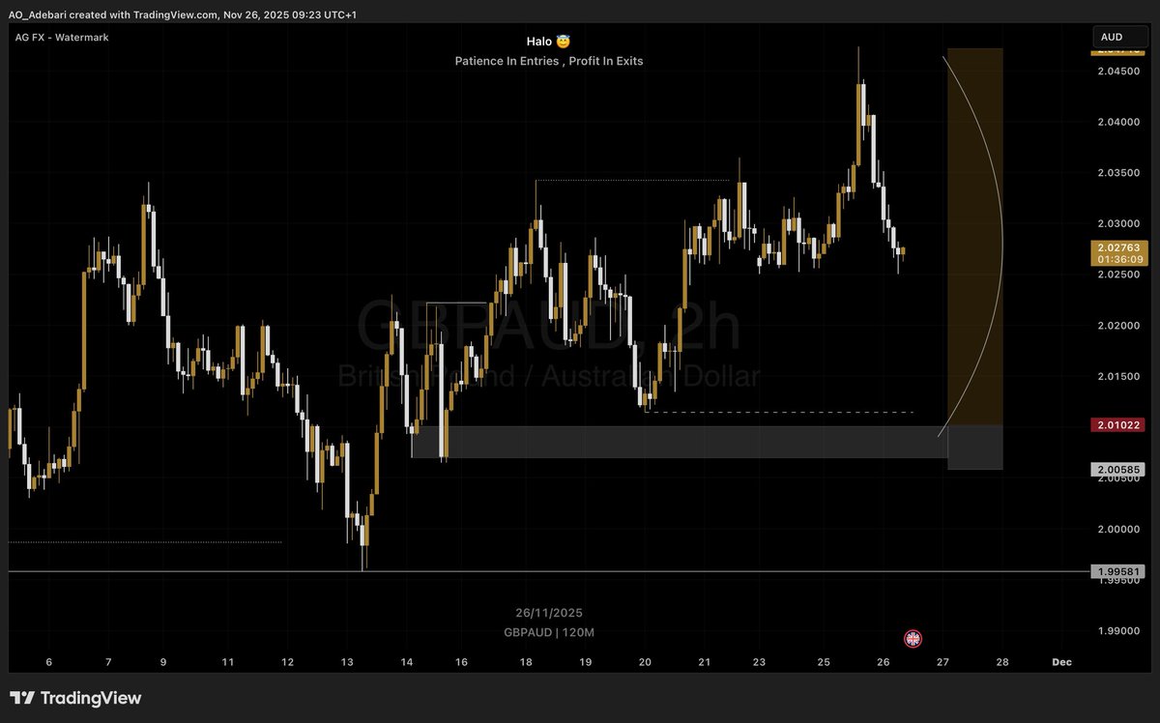Image resolution: width=1160 pixels, height=723 pixels.
Task: Toggle the short dashed line near 2.00000
Action: pyautogui.click(x=145, y=543)
